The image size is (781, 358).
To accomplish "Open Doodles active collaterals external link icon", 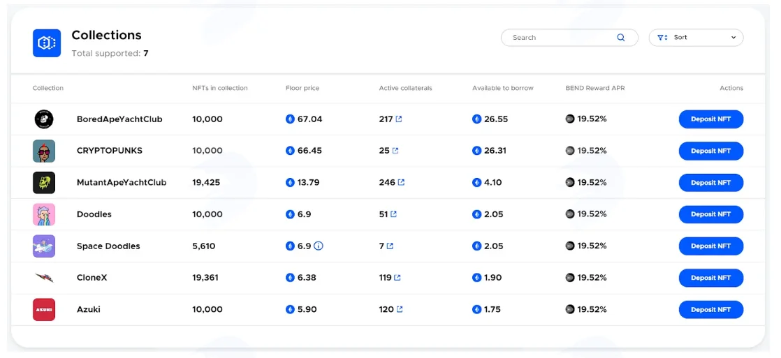I will pyautogui.click(x=393, y=214).
